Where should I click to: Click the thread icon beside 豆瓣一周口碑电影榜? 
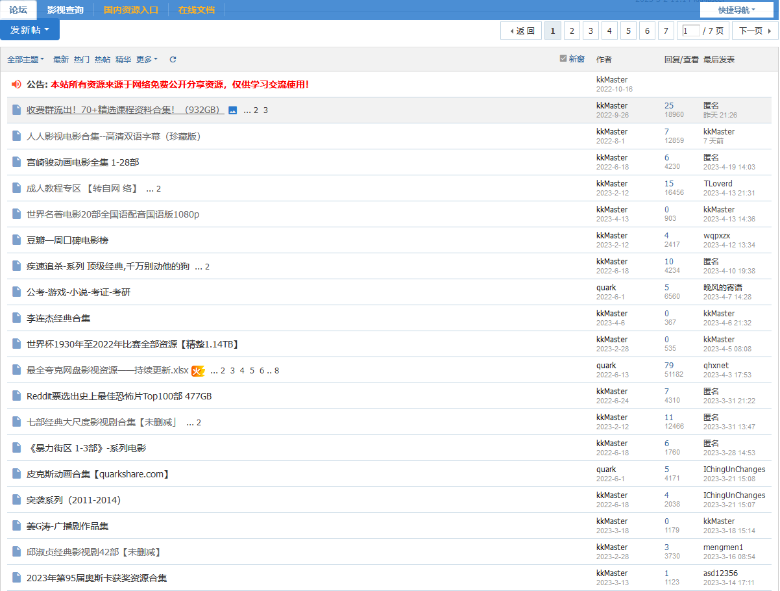17,240
